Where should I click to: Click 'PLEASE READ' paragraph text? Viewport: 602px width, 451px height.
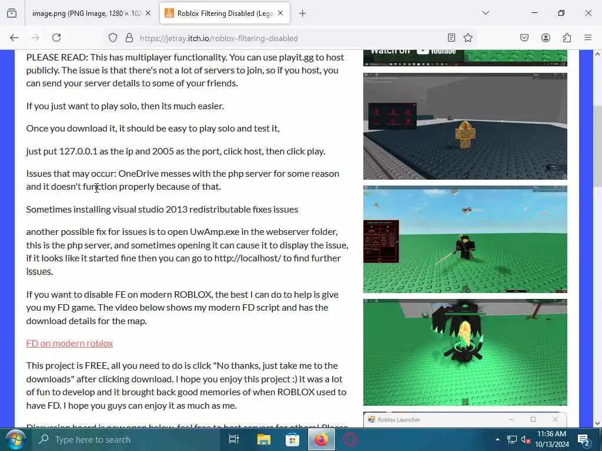click(185, 70)
